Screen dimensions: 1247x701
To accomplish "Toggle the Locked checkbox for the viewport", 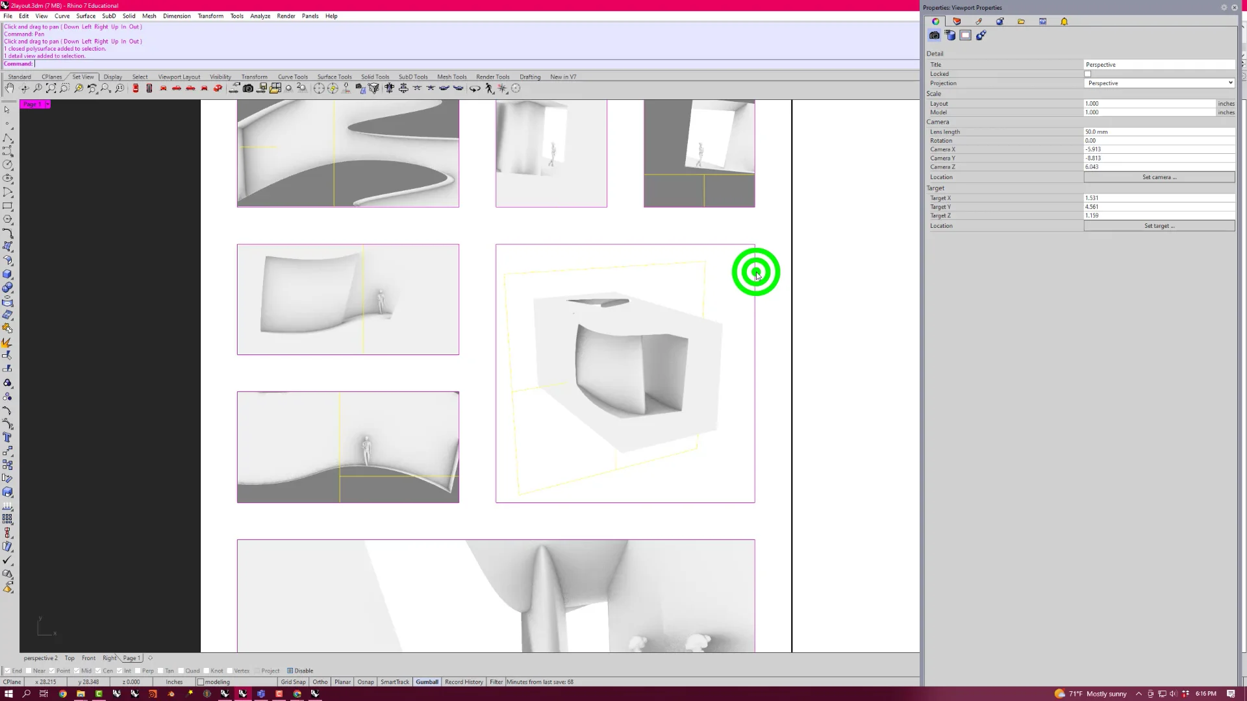I will [1088, 74].
